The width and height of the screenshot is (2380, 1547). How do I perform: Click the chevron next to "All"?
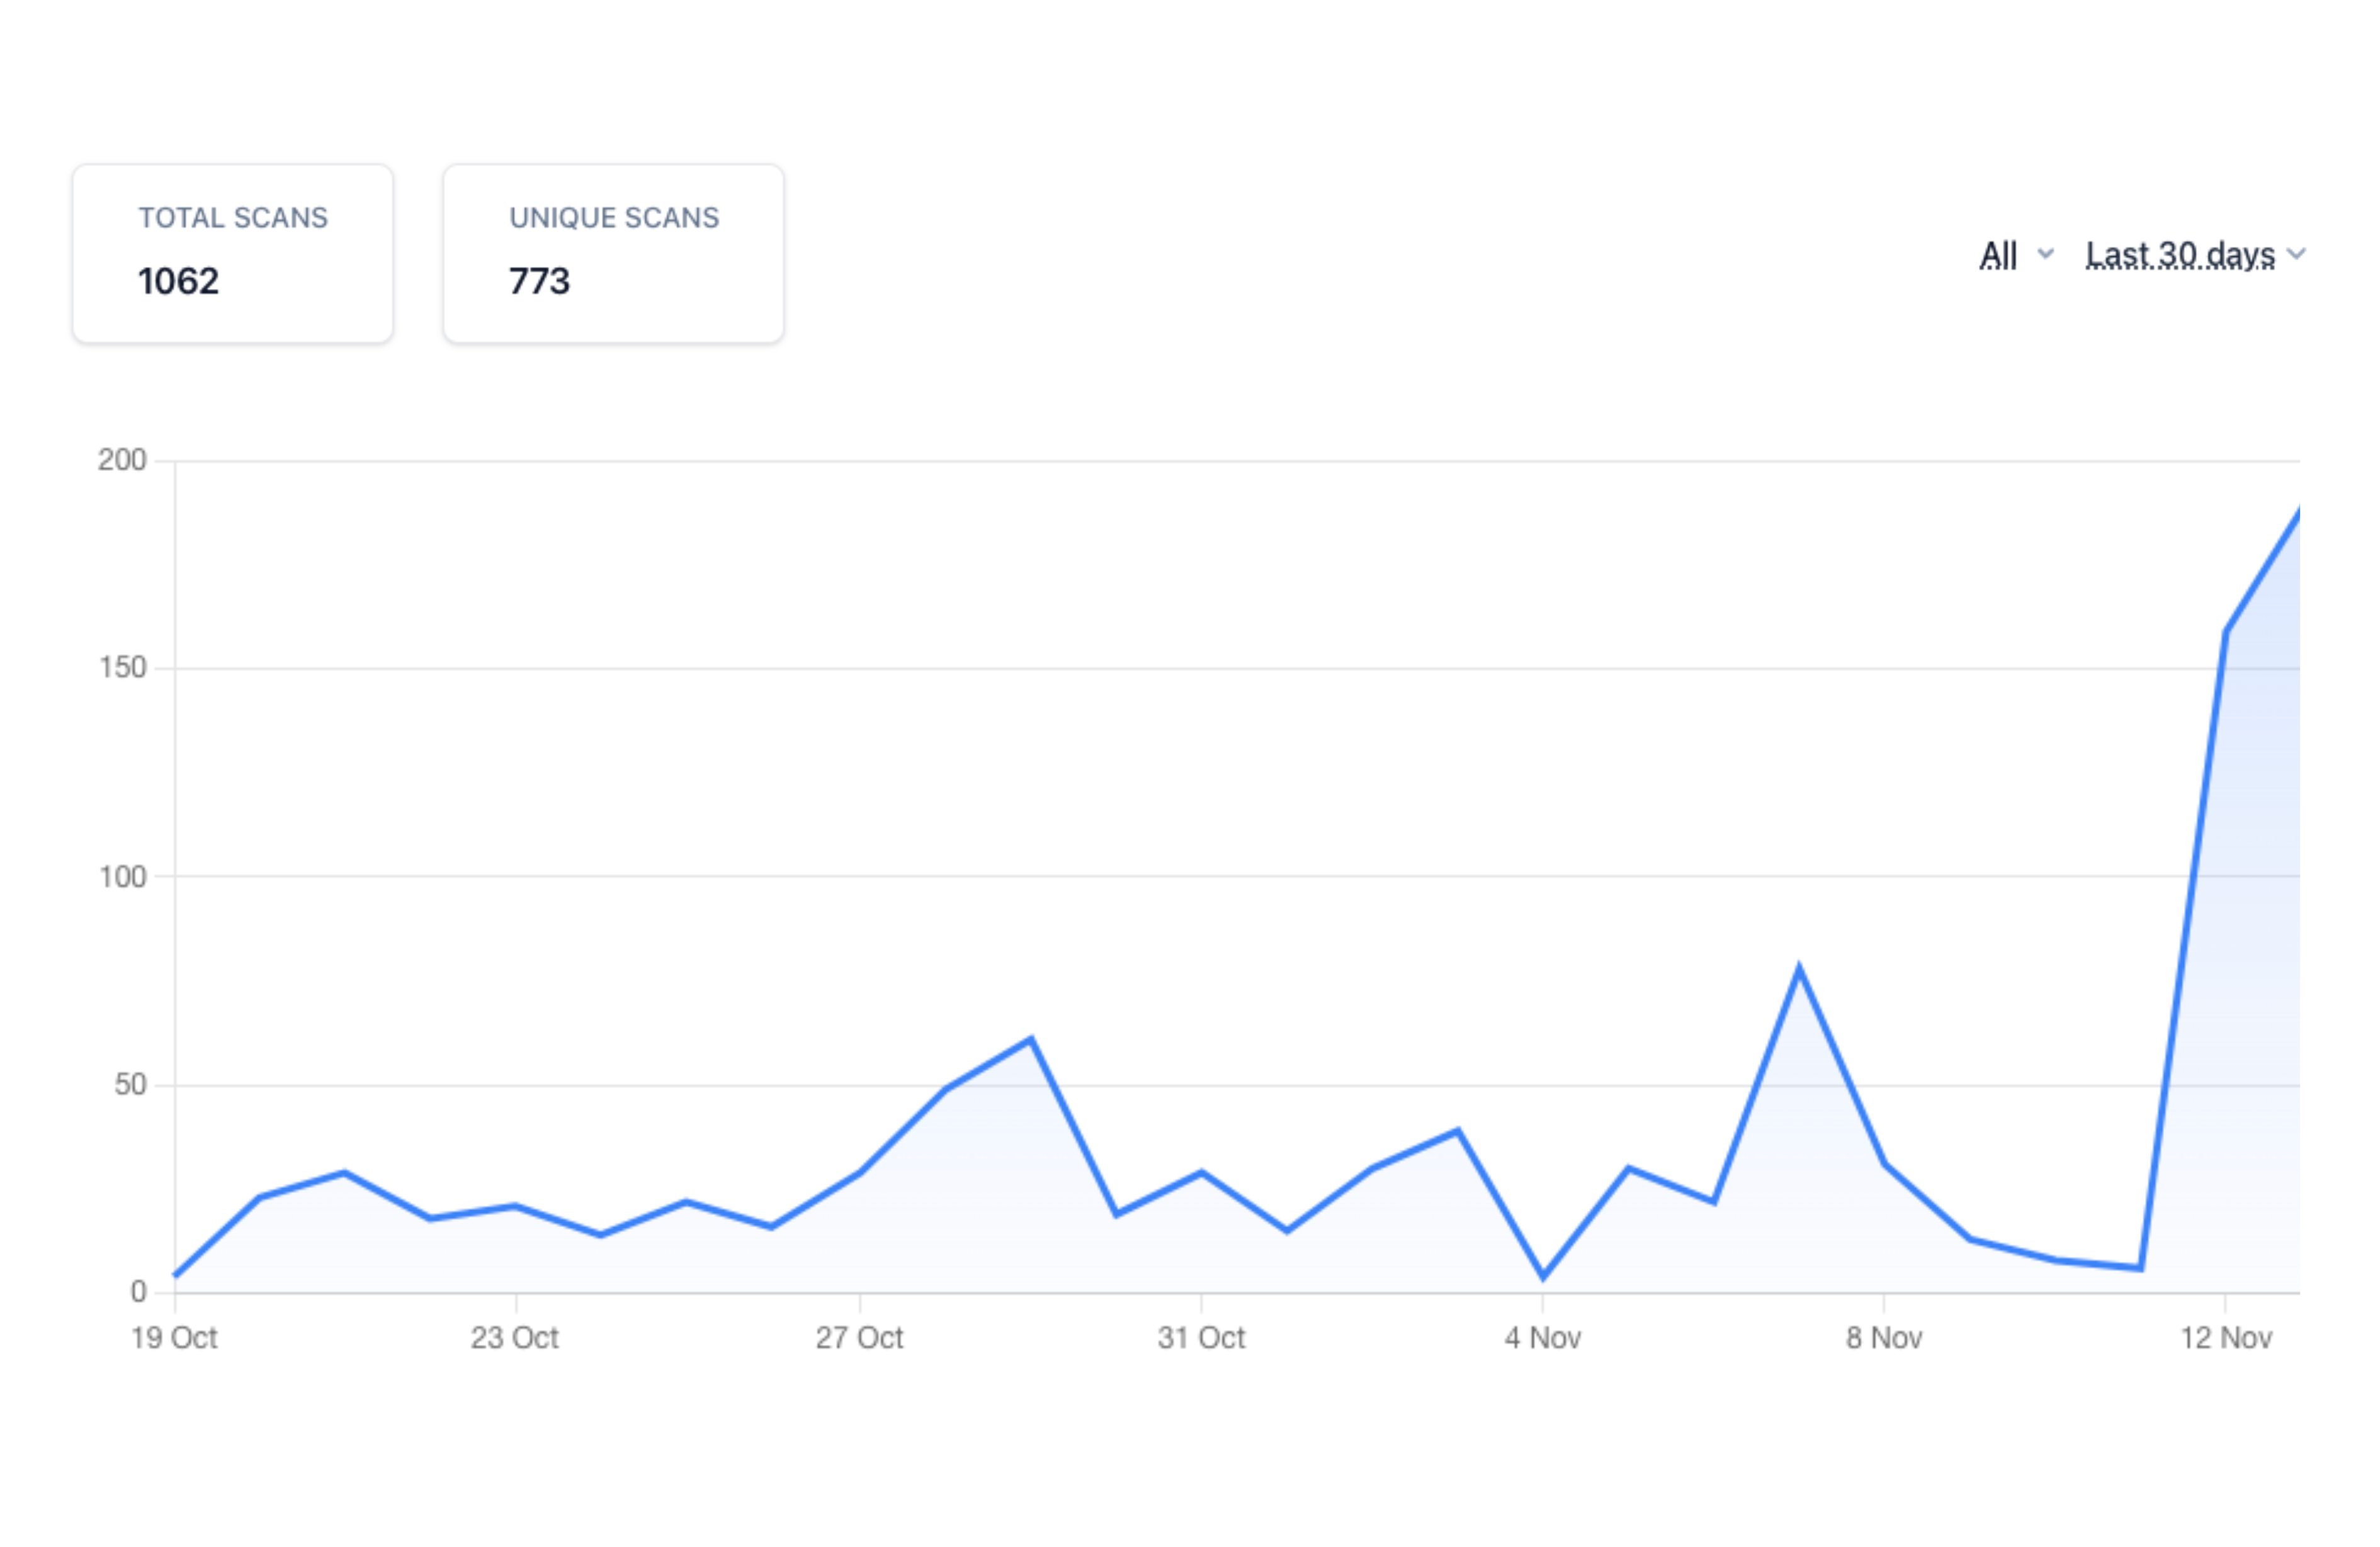(2046, 254)
